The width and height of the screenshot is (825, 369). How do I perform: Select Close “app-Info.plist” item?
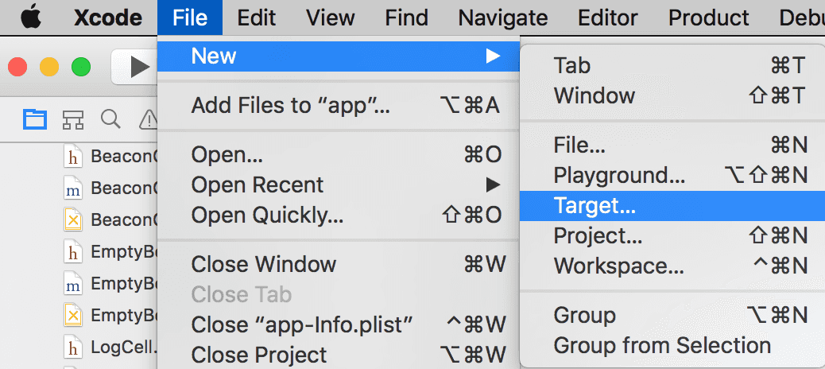pyautogui.click(x=302, y=324)
